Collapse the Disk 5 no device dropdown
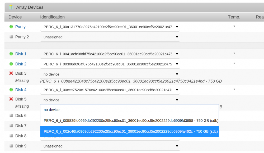This screenshot has height=153, width=264. point(110,100)
